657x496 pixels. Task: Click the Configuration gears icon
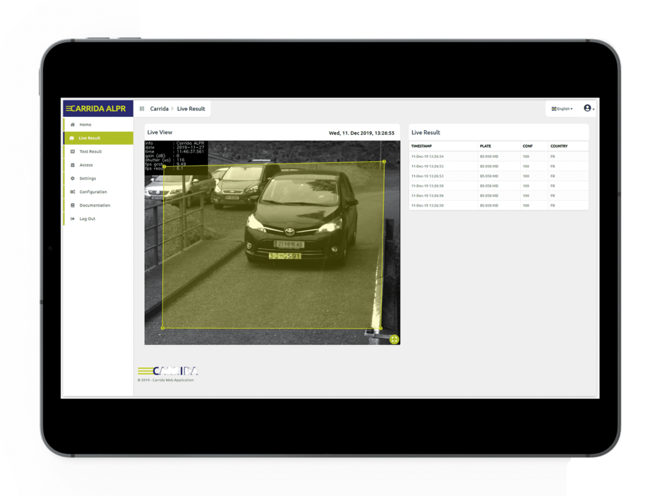[x=73, y=192]
